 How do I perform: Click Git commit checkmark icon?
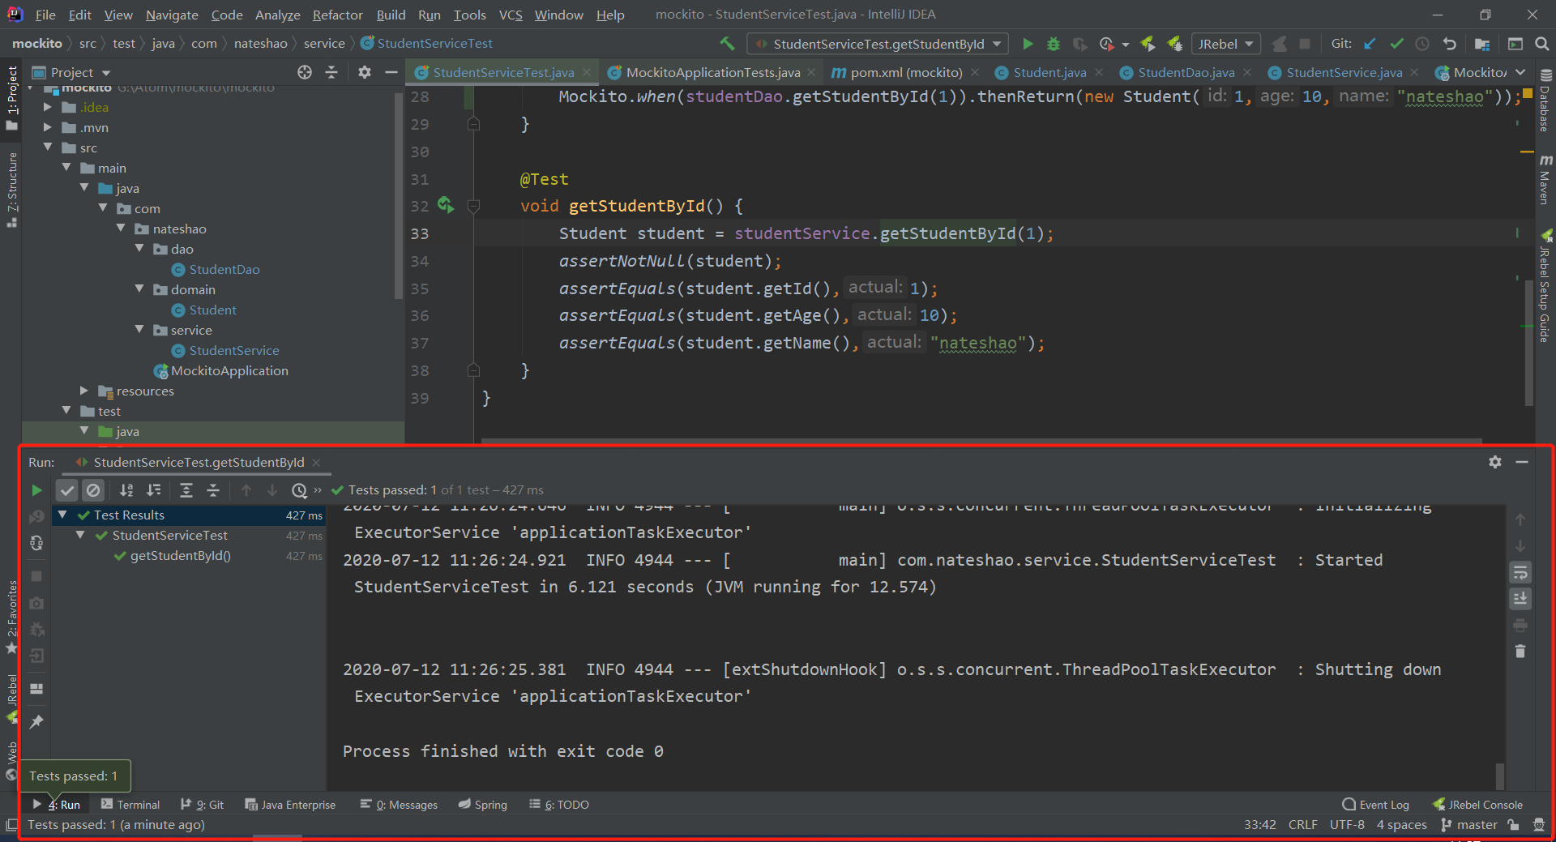(1396, 44)
